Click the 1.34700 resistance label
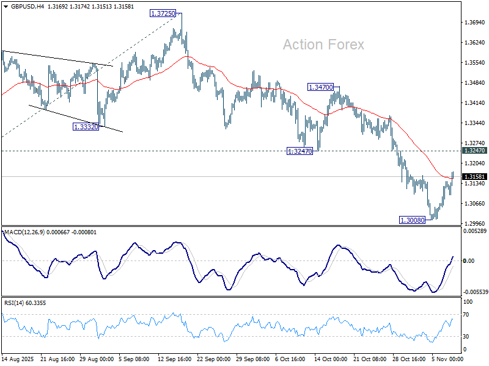 click(x=320, y=87)
